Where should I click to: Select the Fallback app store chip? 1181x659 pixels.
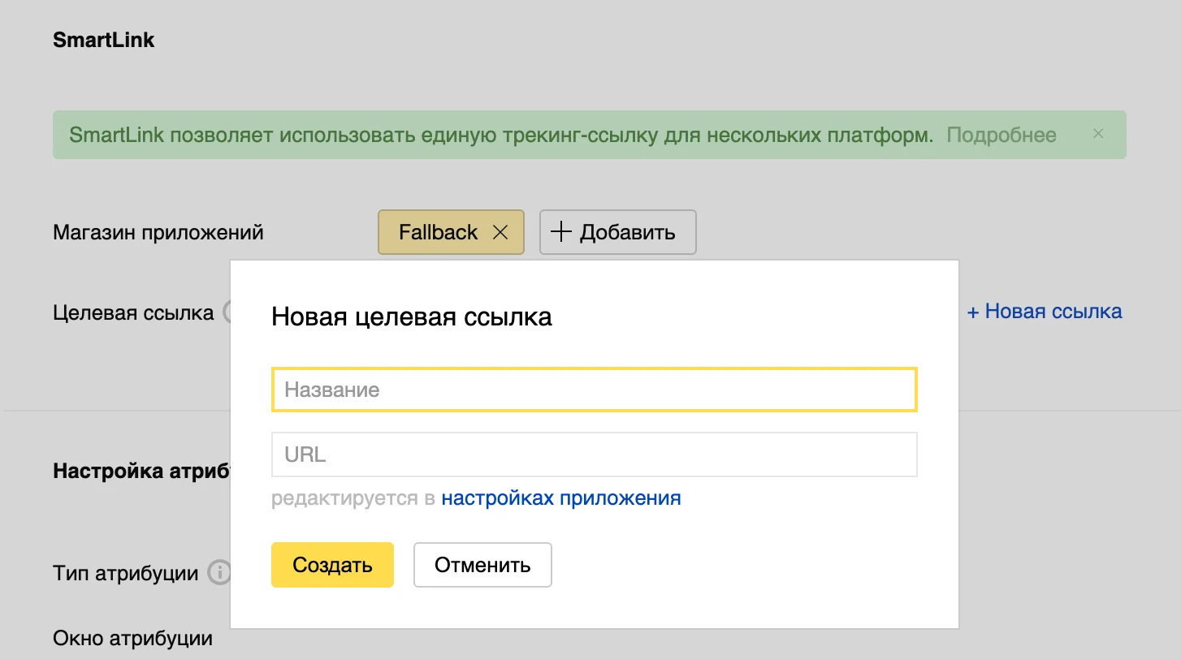439,232
